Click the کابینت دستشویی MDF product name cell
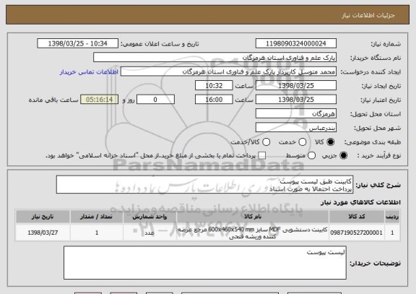The image size is (416, 294). point(253,233)
